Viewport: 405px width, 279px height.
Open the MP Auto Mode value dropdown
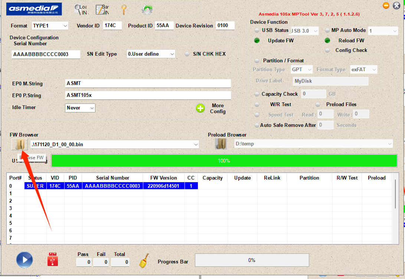383,31
